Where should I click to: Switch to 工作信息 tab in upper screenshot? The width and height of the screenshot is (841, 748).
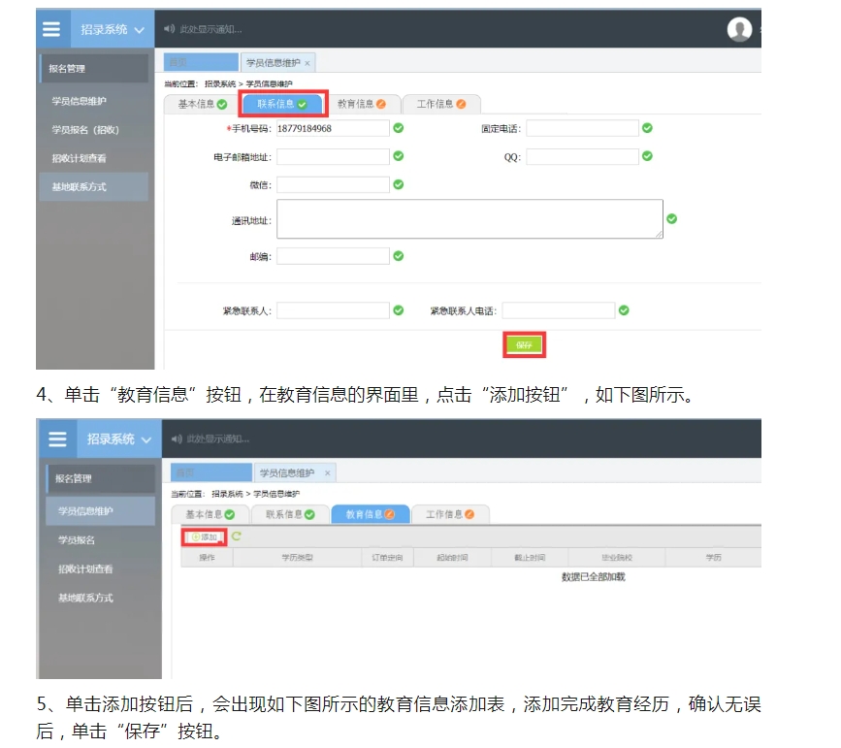440,104
